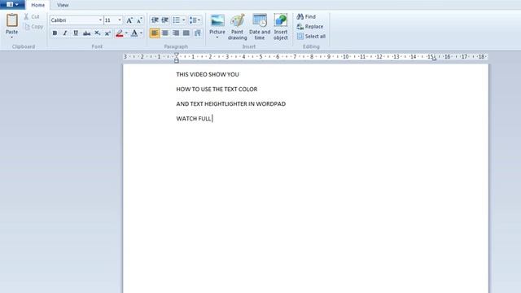Click the line THIS VIDEO SHOW YOU
Screen dimensions: 521x293
(x=208, y=74)
